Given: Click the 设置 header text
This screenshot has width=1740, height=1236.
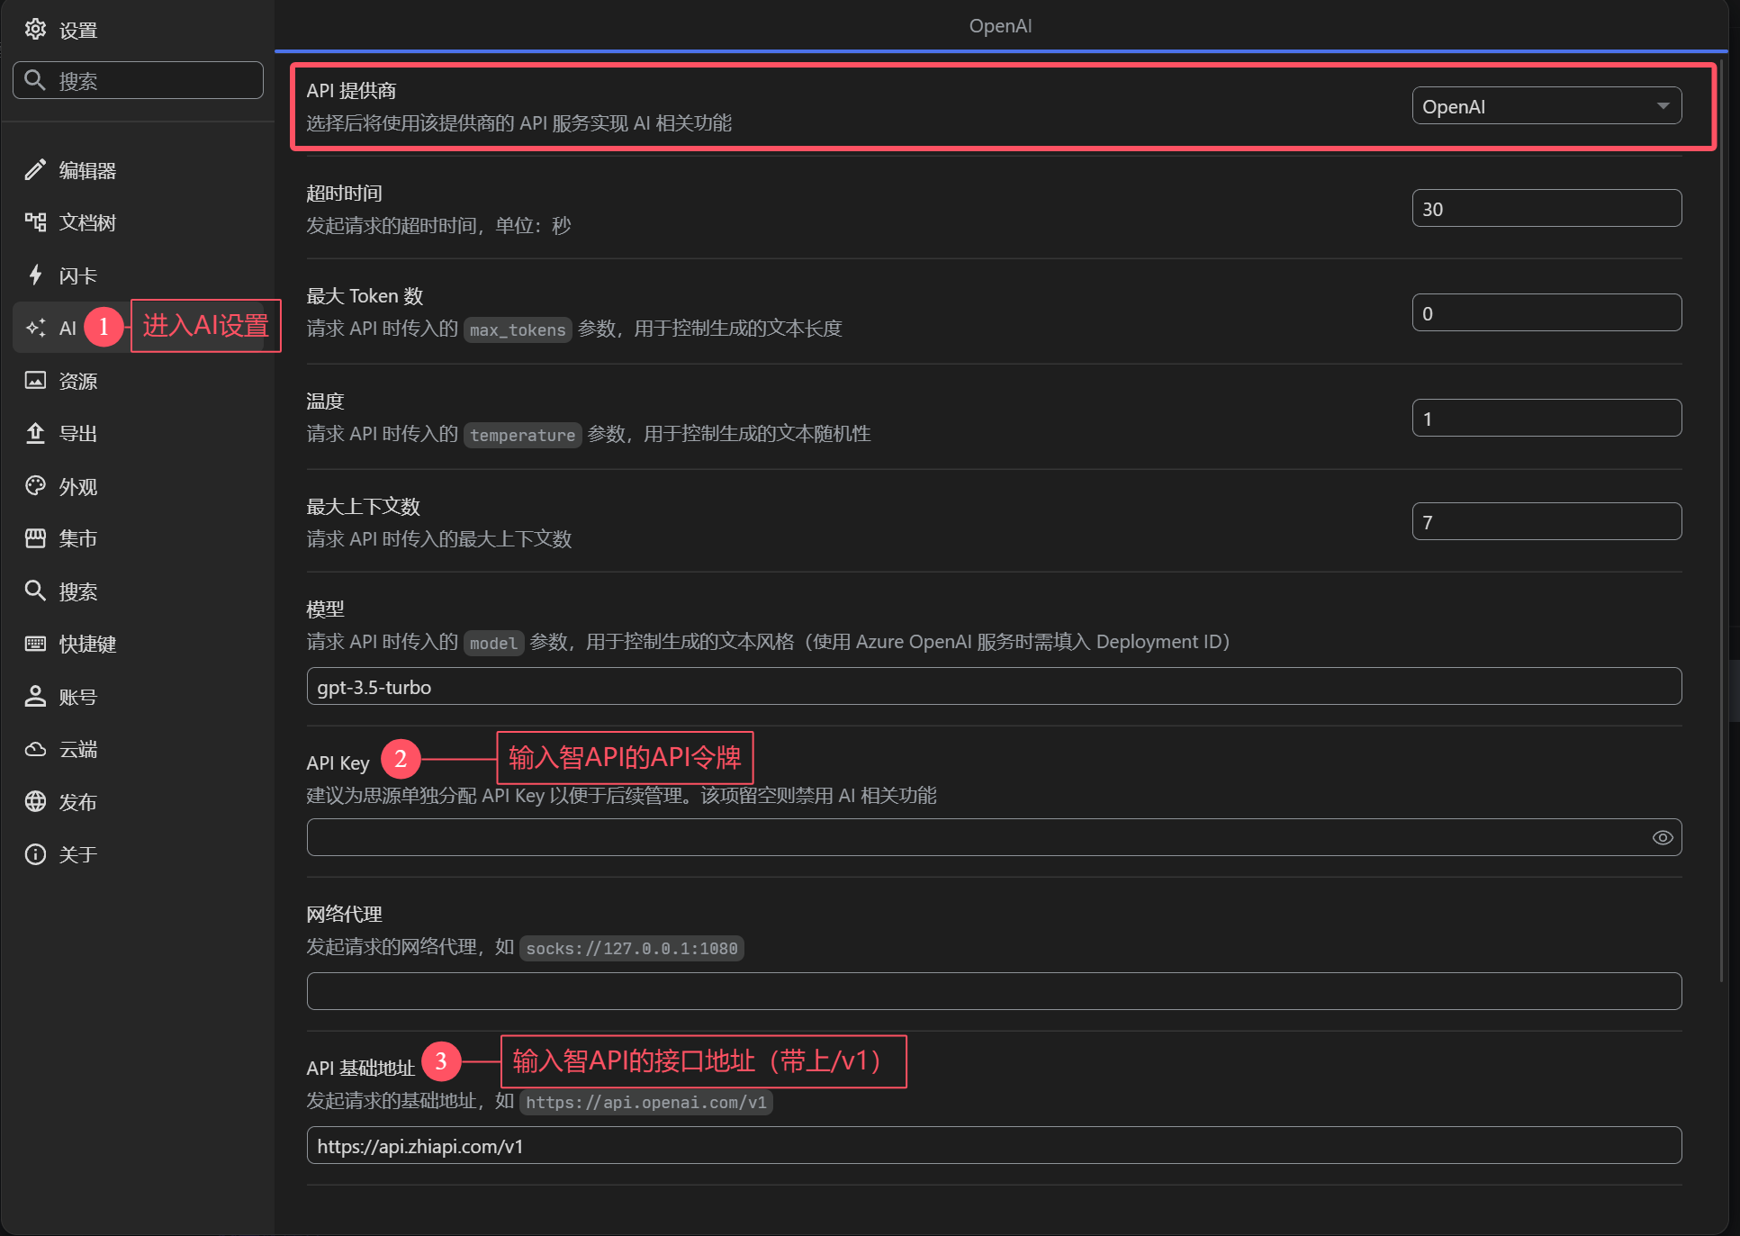Looking at the screenshot, I should [78, 31].
